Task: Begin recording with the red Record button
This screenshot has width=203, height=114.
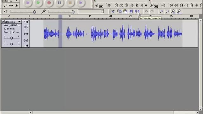Action: [49, 3]
